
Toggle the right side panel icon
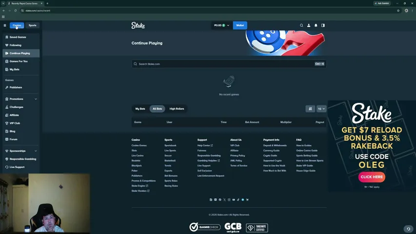coord(323,25)
